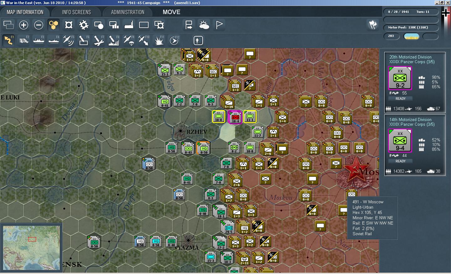Select Rail Move mode F2 icon
The image size is (451, 274).
pyautogui.click(x=23, y=40)
